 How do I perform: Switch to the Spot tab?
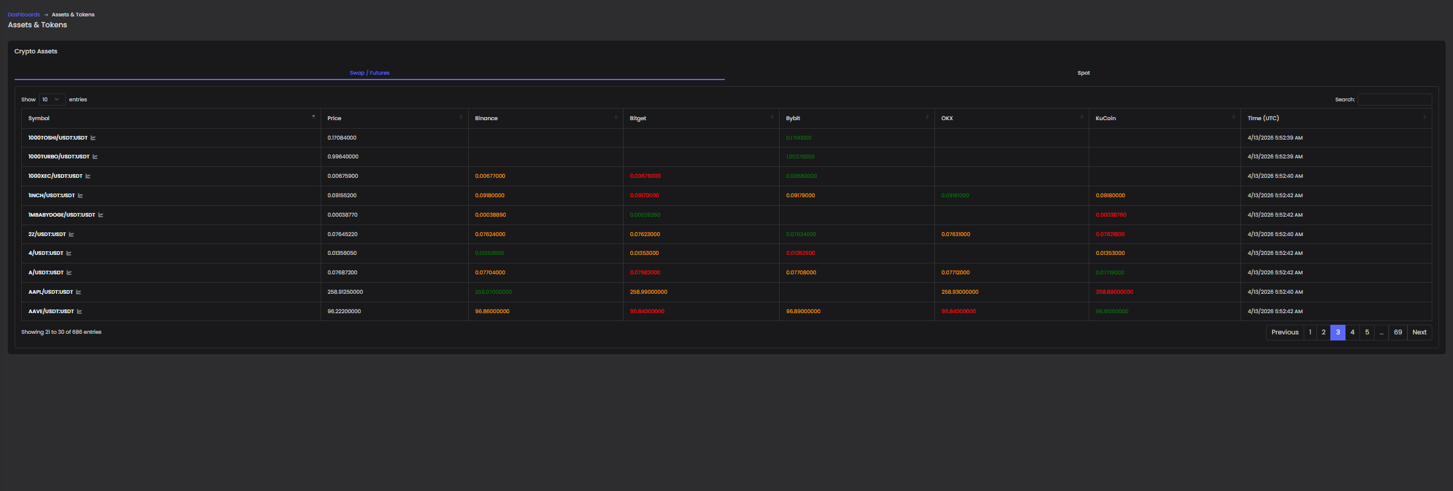click(1083, 73)
